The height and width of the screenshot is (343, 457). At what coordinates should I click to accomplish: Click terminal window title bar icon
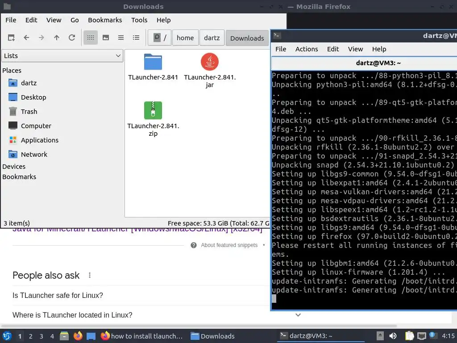277,36
